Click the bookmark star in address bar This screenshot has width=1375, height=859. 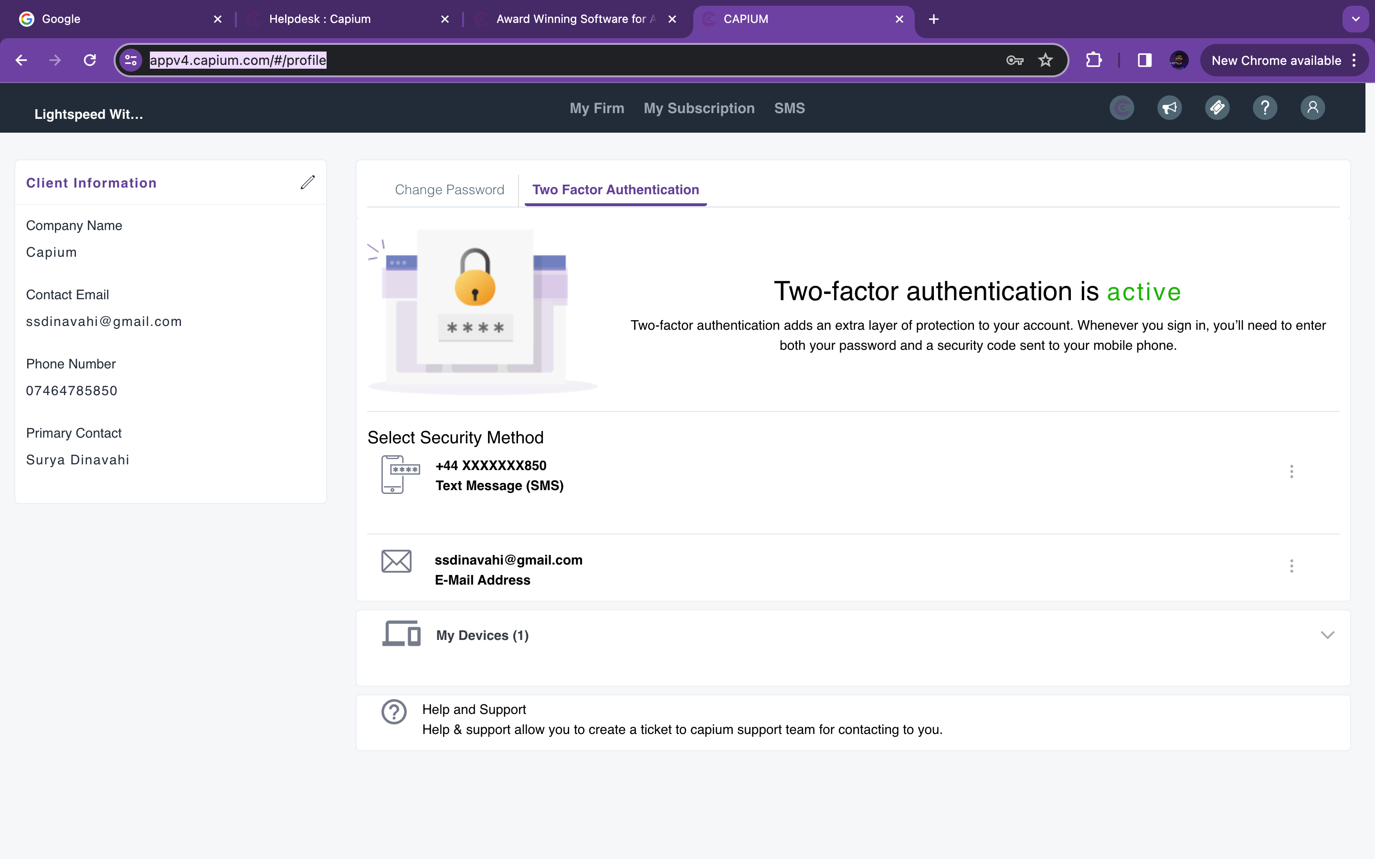pyautogui.click(x=1046, y=60)
